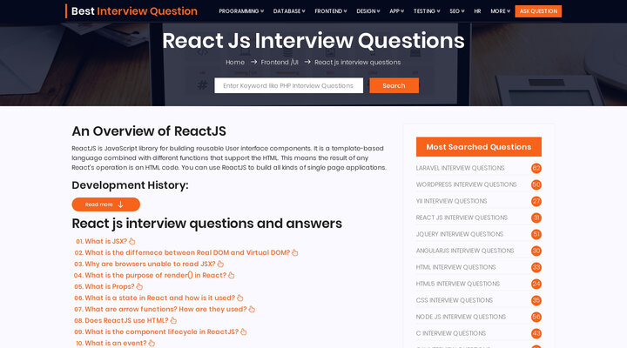
Task: Open C Interview Questions link
Action: tap(451, 333)
